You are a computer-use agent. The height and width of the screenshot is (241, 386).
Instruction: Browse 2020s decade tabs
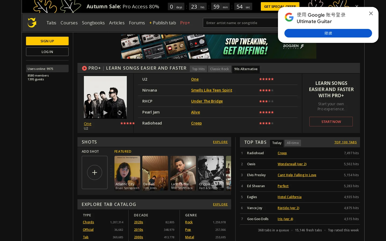point(139,222)
